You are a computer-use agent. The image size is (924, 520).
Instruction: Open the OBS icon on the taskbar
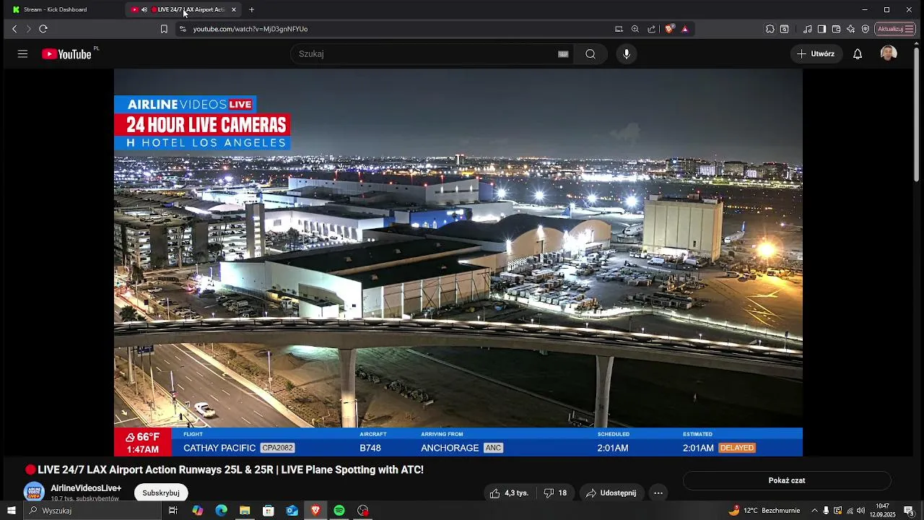[x=363, y=511]
